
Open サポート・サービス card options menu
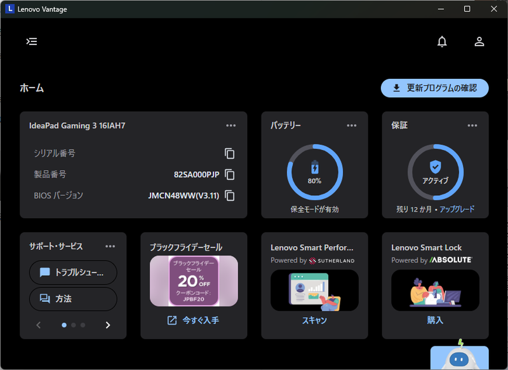coord(110,247)
